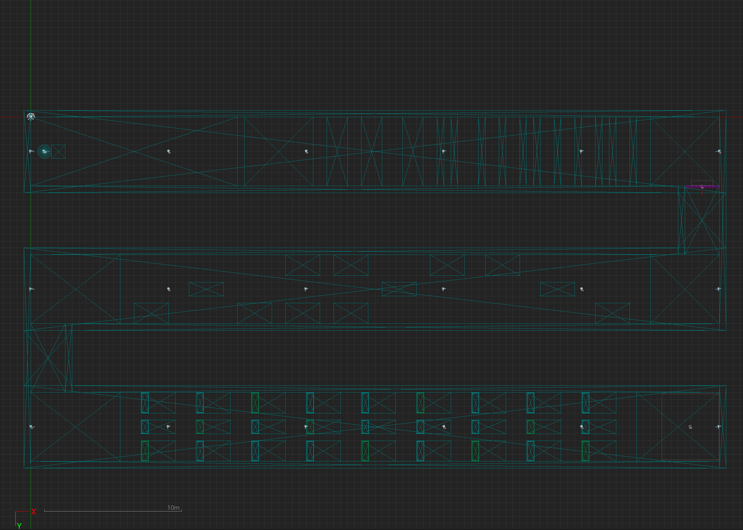Select crossed box at center of middle corridor
The width and height of the screenshot is (743, 530).
(399, 289)
